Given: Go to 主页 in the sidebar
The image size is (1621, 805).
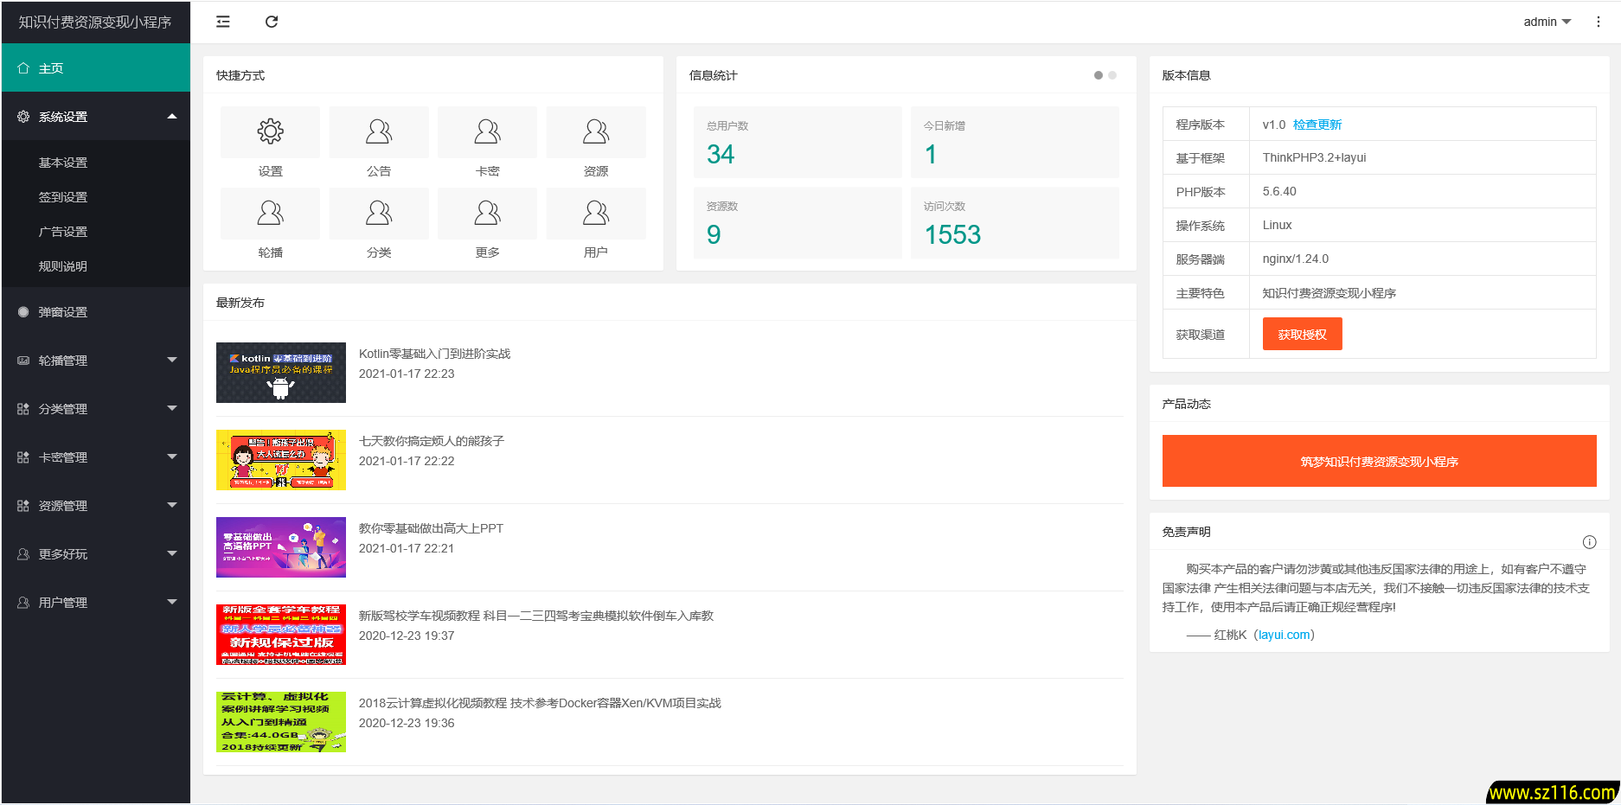Looking at the screenshot, I should click(x=96, y=68).
